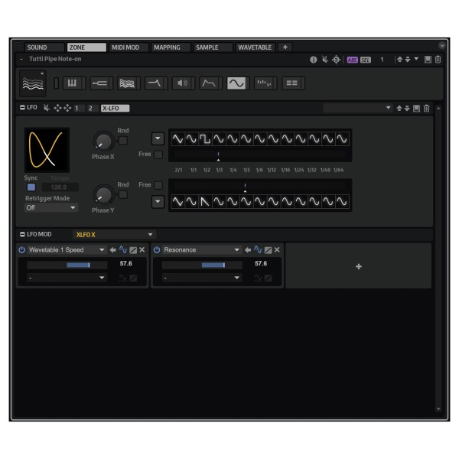Open the Retrigger Mode dropdown
This screenshot has height=459, width=459.
(51, 207)
